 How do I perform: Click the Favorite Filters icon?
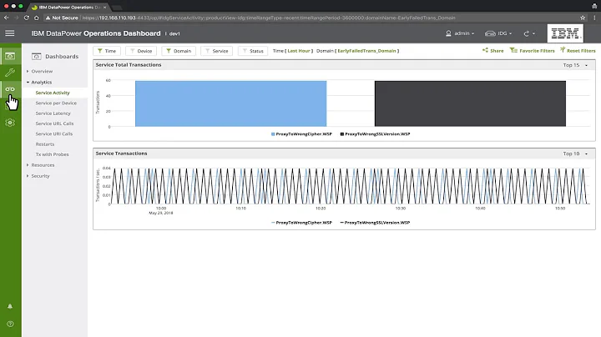pos(513,50)
